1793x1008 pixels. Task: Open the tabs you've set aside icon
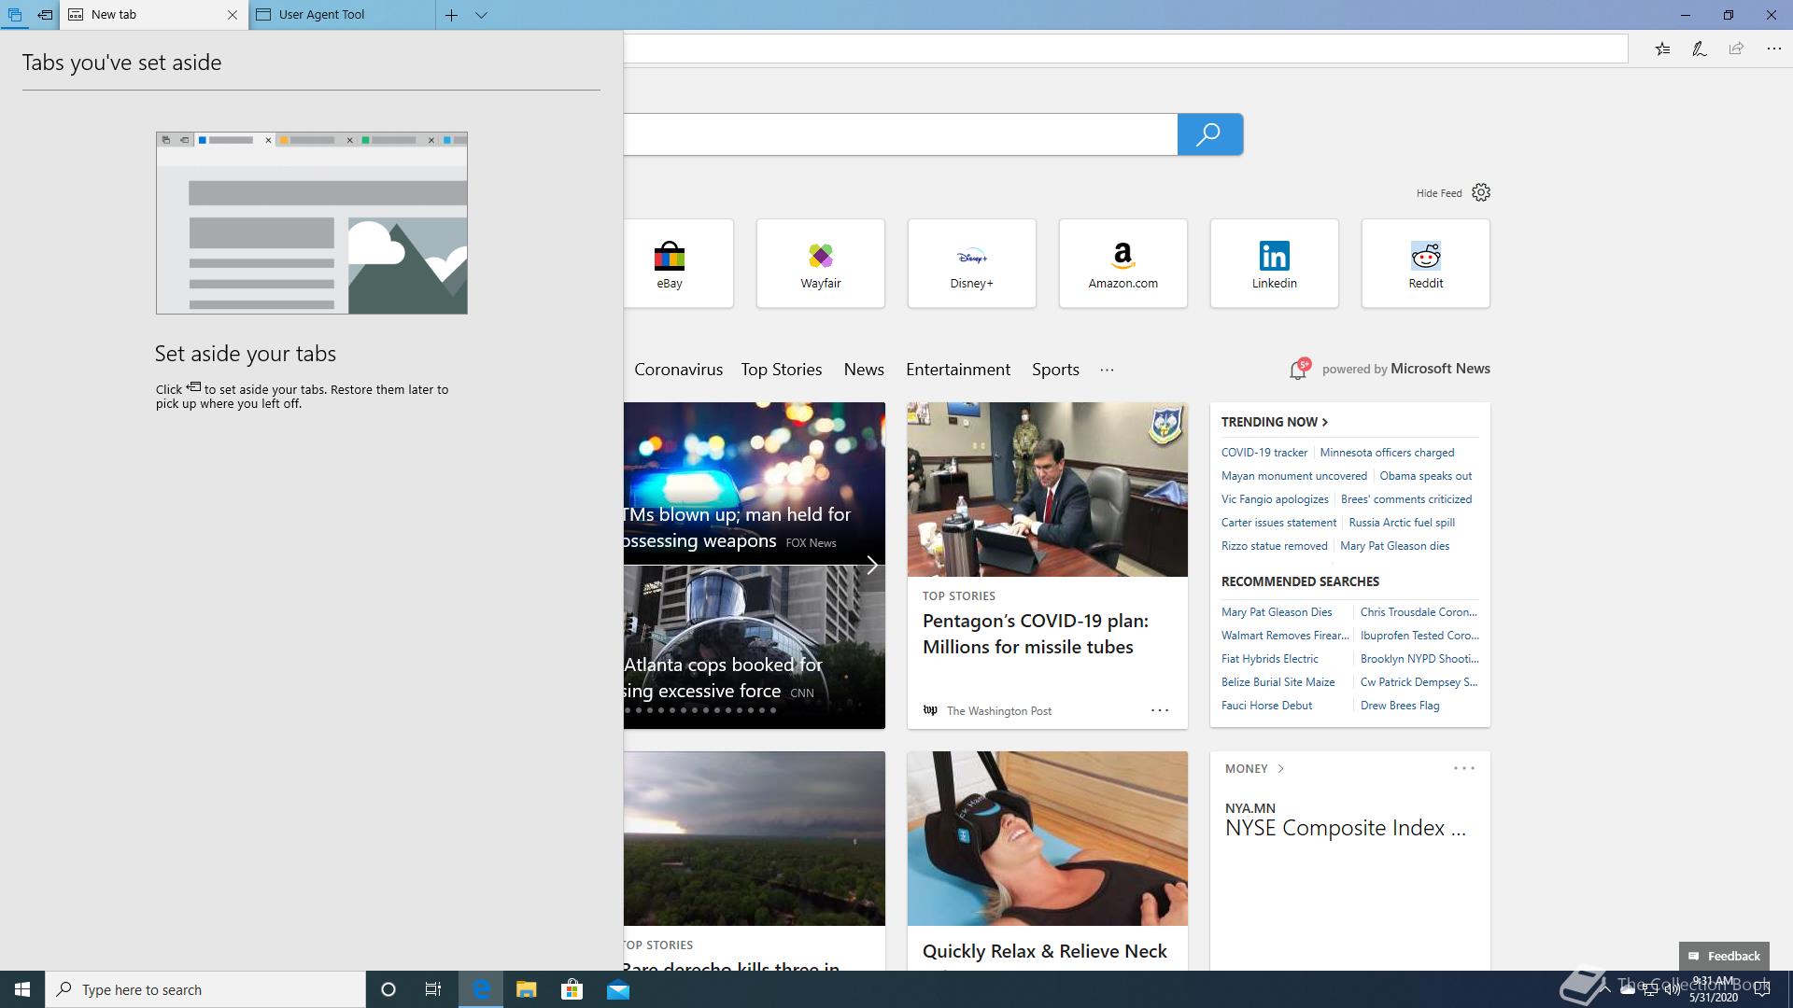point(15,15)
